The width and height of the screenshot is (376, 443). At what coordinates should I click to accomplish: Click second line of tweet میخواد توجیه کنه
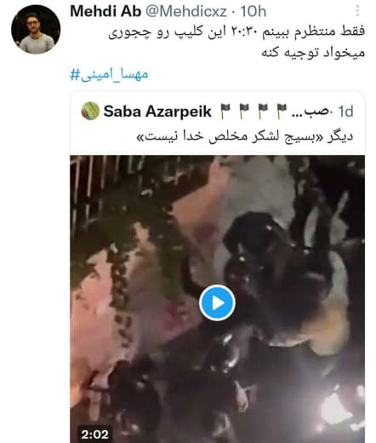coord(313,53)
